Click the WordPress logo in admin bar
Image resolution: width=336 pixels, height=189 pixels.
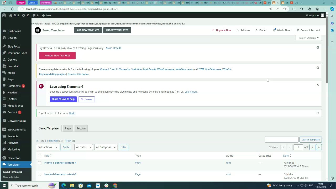click(4, 15)
